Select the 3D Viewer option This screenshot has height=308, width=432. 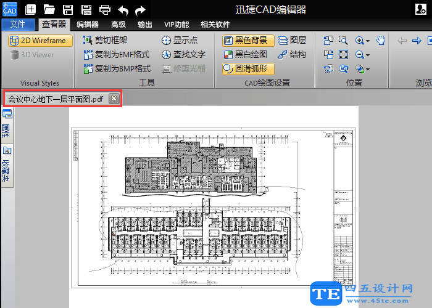(32, 55)
